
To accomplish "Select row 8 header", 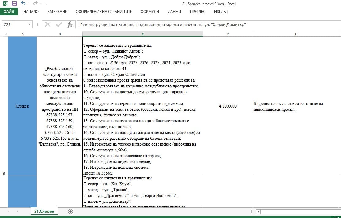I will click(4, 173).
